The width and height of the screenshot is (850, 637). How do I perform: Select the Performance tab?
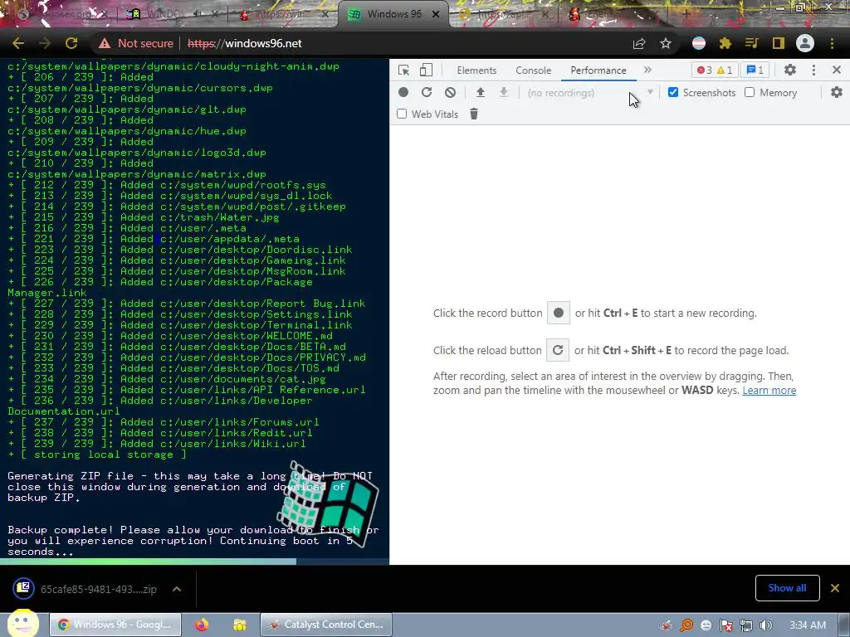click(598, 71)
